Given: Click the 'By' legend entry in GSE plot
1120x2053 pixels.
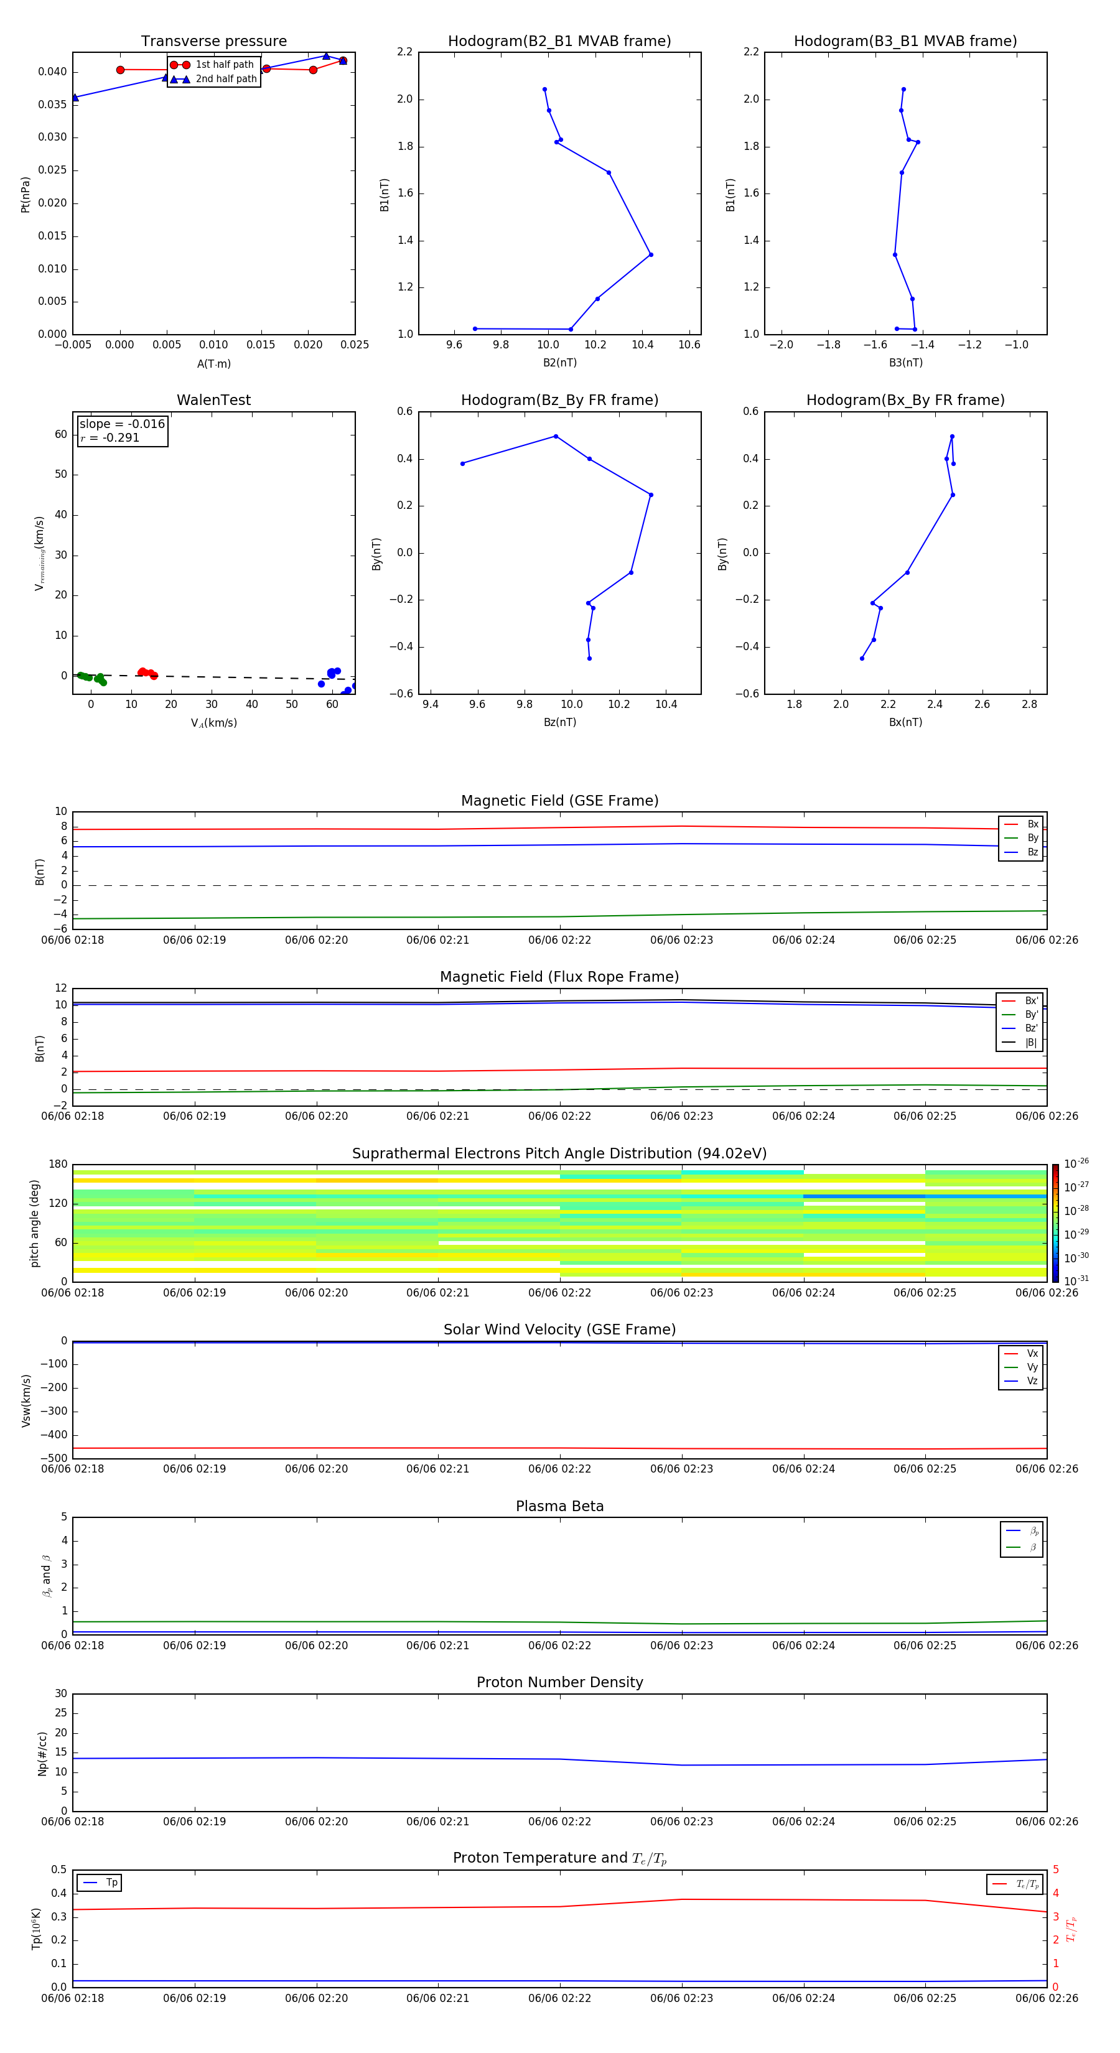Looking at the screenshot, I should (1021, 839).
